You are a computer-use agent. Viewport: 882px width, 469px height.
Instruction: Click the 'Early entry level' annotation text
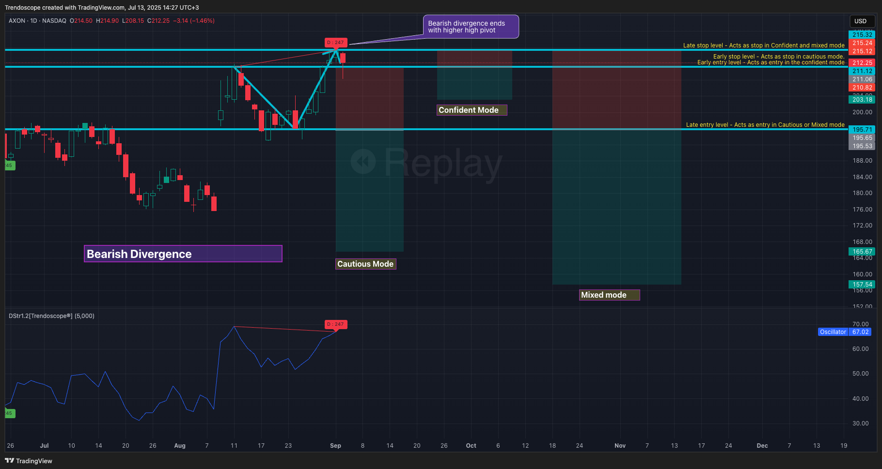tap(771, 62)
